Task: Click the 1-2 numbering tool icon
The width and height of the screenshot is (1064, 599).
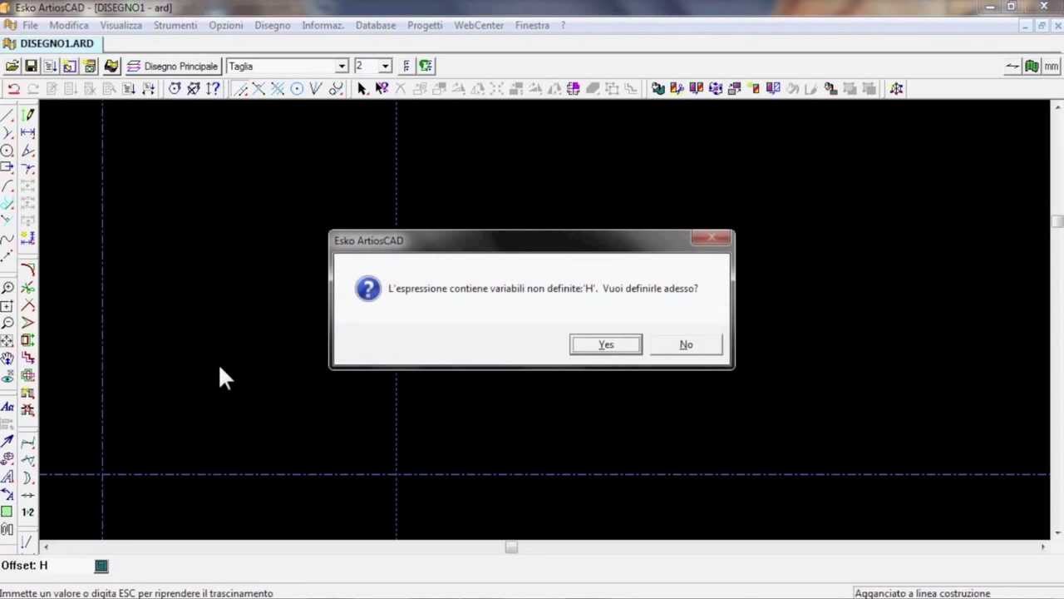Action: click(x=27, y=512)
